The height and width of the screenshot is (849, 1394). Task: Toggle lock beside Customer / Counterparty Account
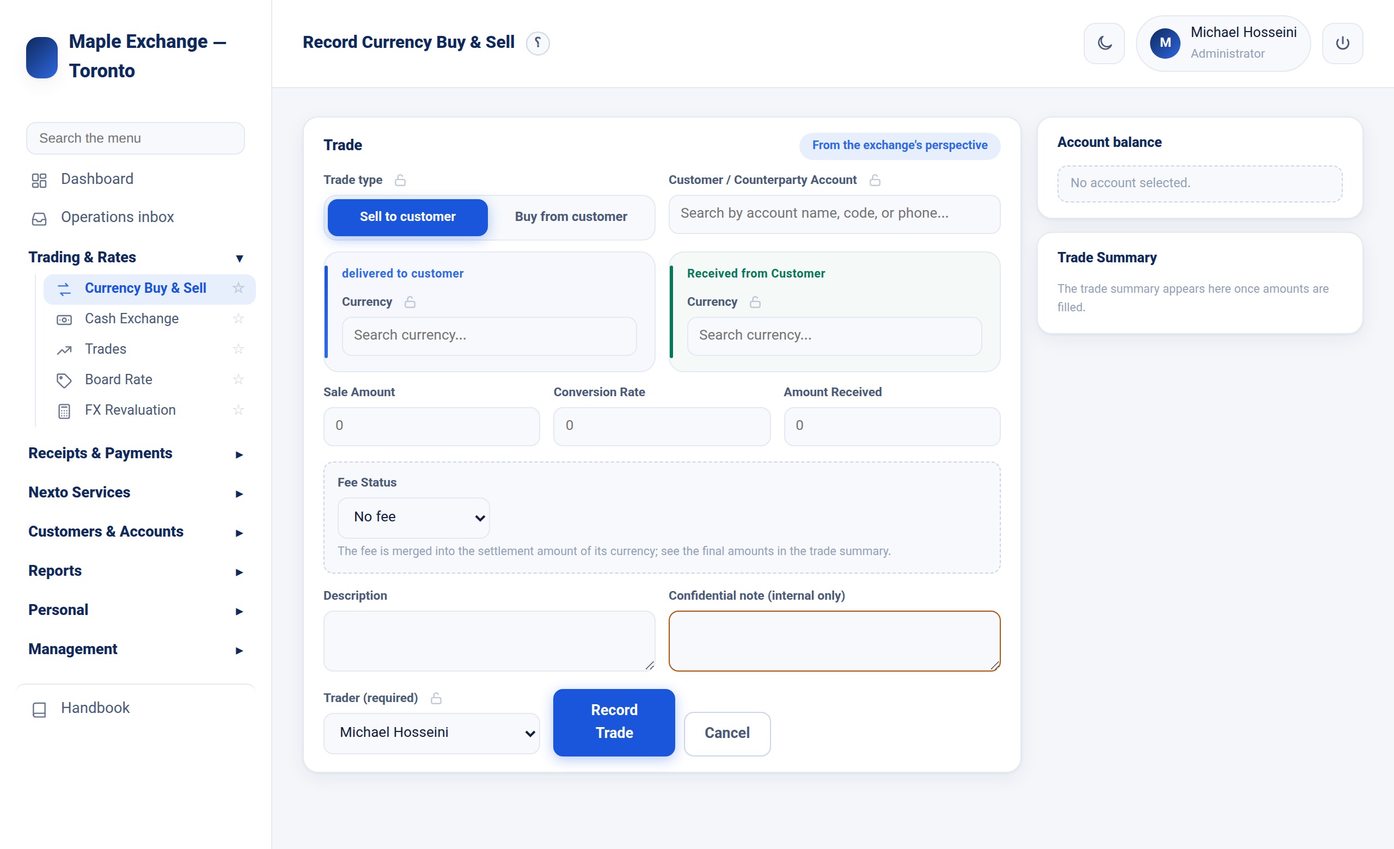pyautogui.click(x=875, y=180)
